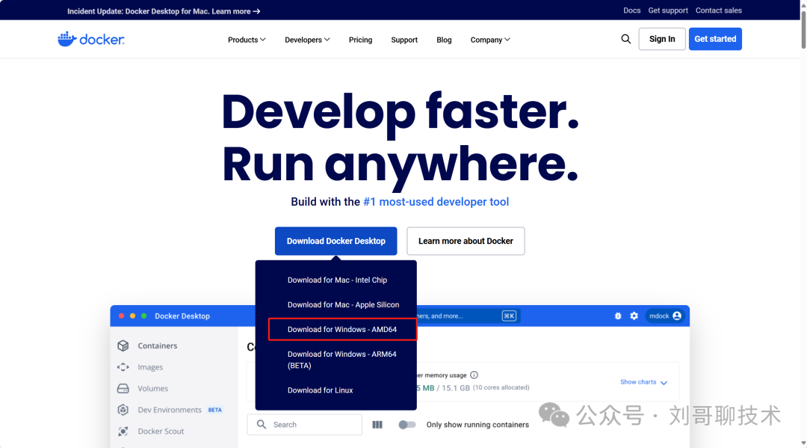Open the site search magnifier icon

(x=626, y=39)
